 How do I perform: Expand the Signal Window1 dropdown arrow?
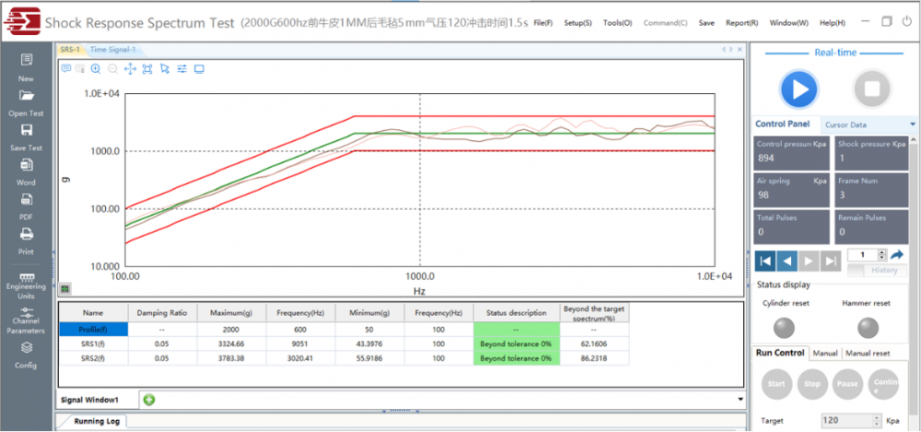click(740, 399)
